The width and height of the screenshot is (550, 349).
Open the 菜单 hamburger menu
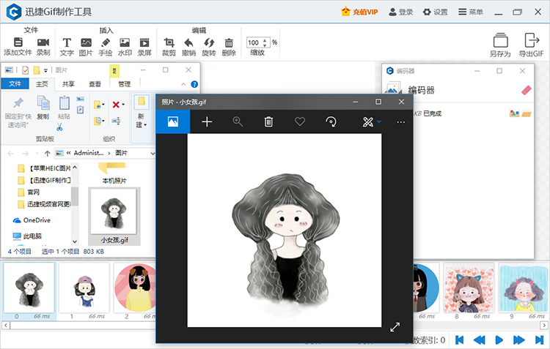point(470,12)
